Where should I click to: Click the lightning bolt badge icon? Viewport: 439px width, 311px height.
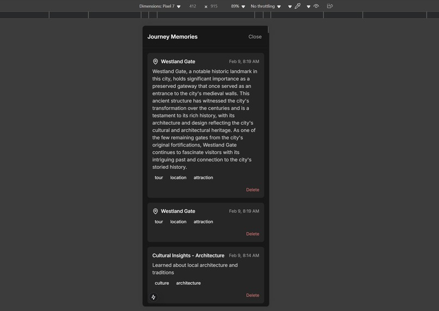[x=154, y=297]
